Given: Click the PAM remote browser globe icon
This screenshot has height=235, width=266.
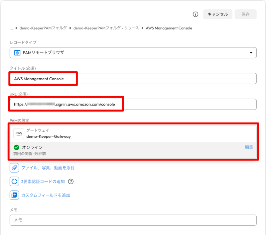Looking at the screenshot, I should pos(17,53).
